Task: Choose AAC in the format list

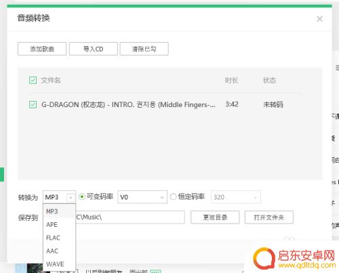Action: 59,251
